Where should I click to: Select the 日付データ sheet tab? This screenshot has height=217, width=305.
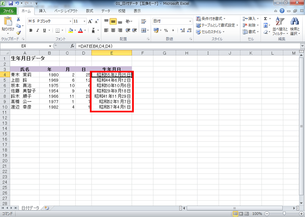(30, 208)
